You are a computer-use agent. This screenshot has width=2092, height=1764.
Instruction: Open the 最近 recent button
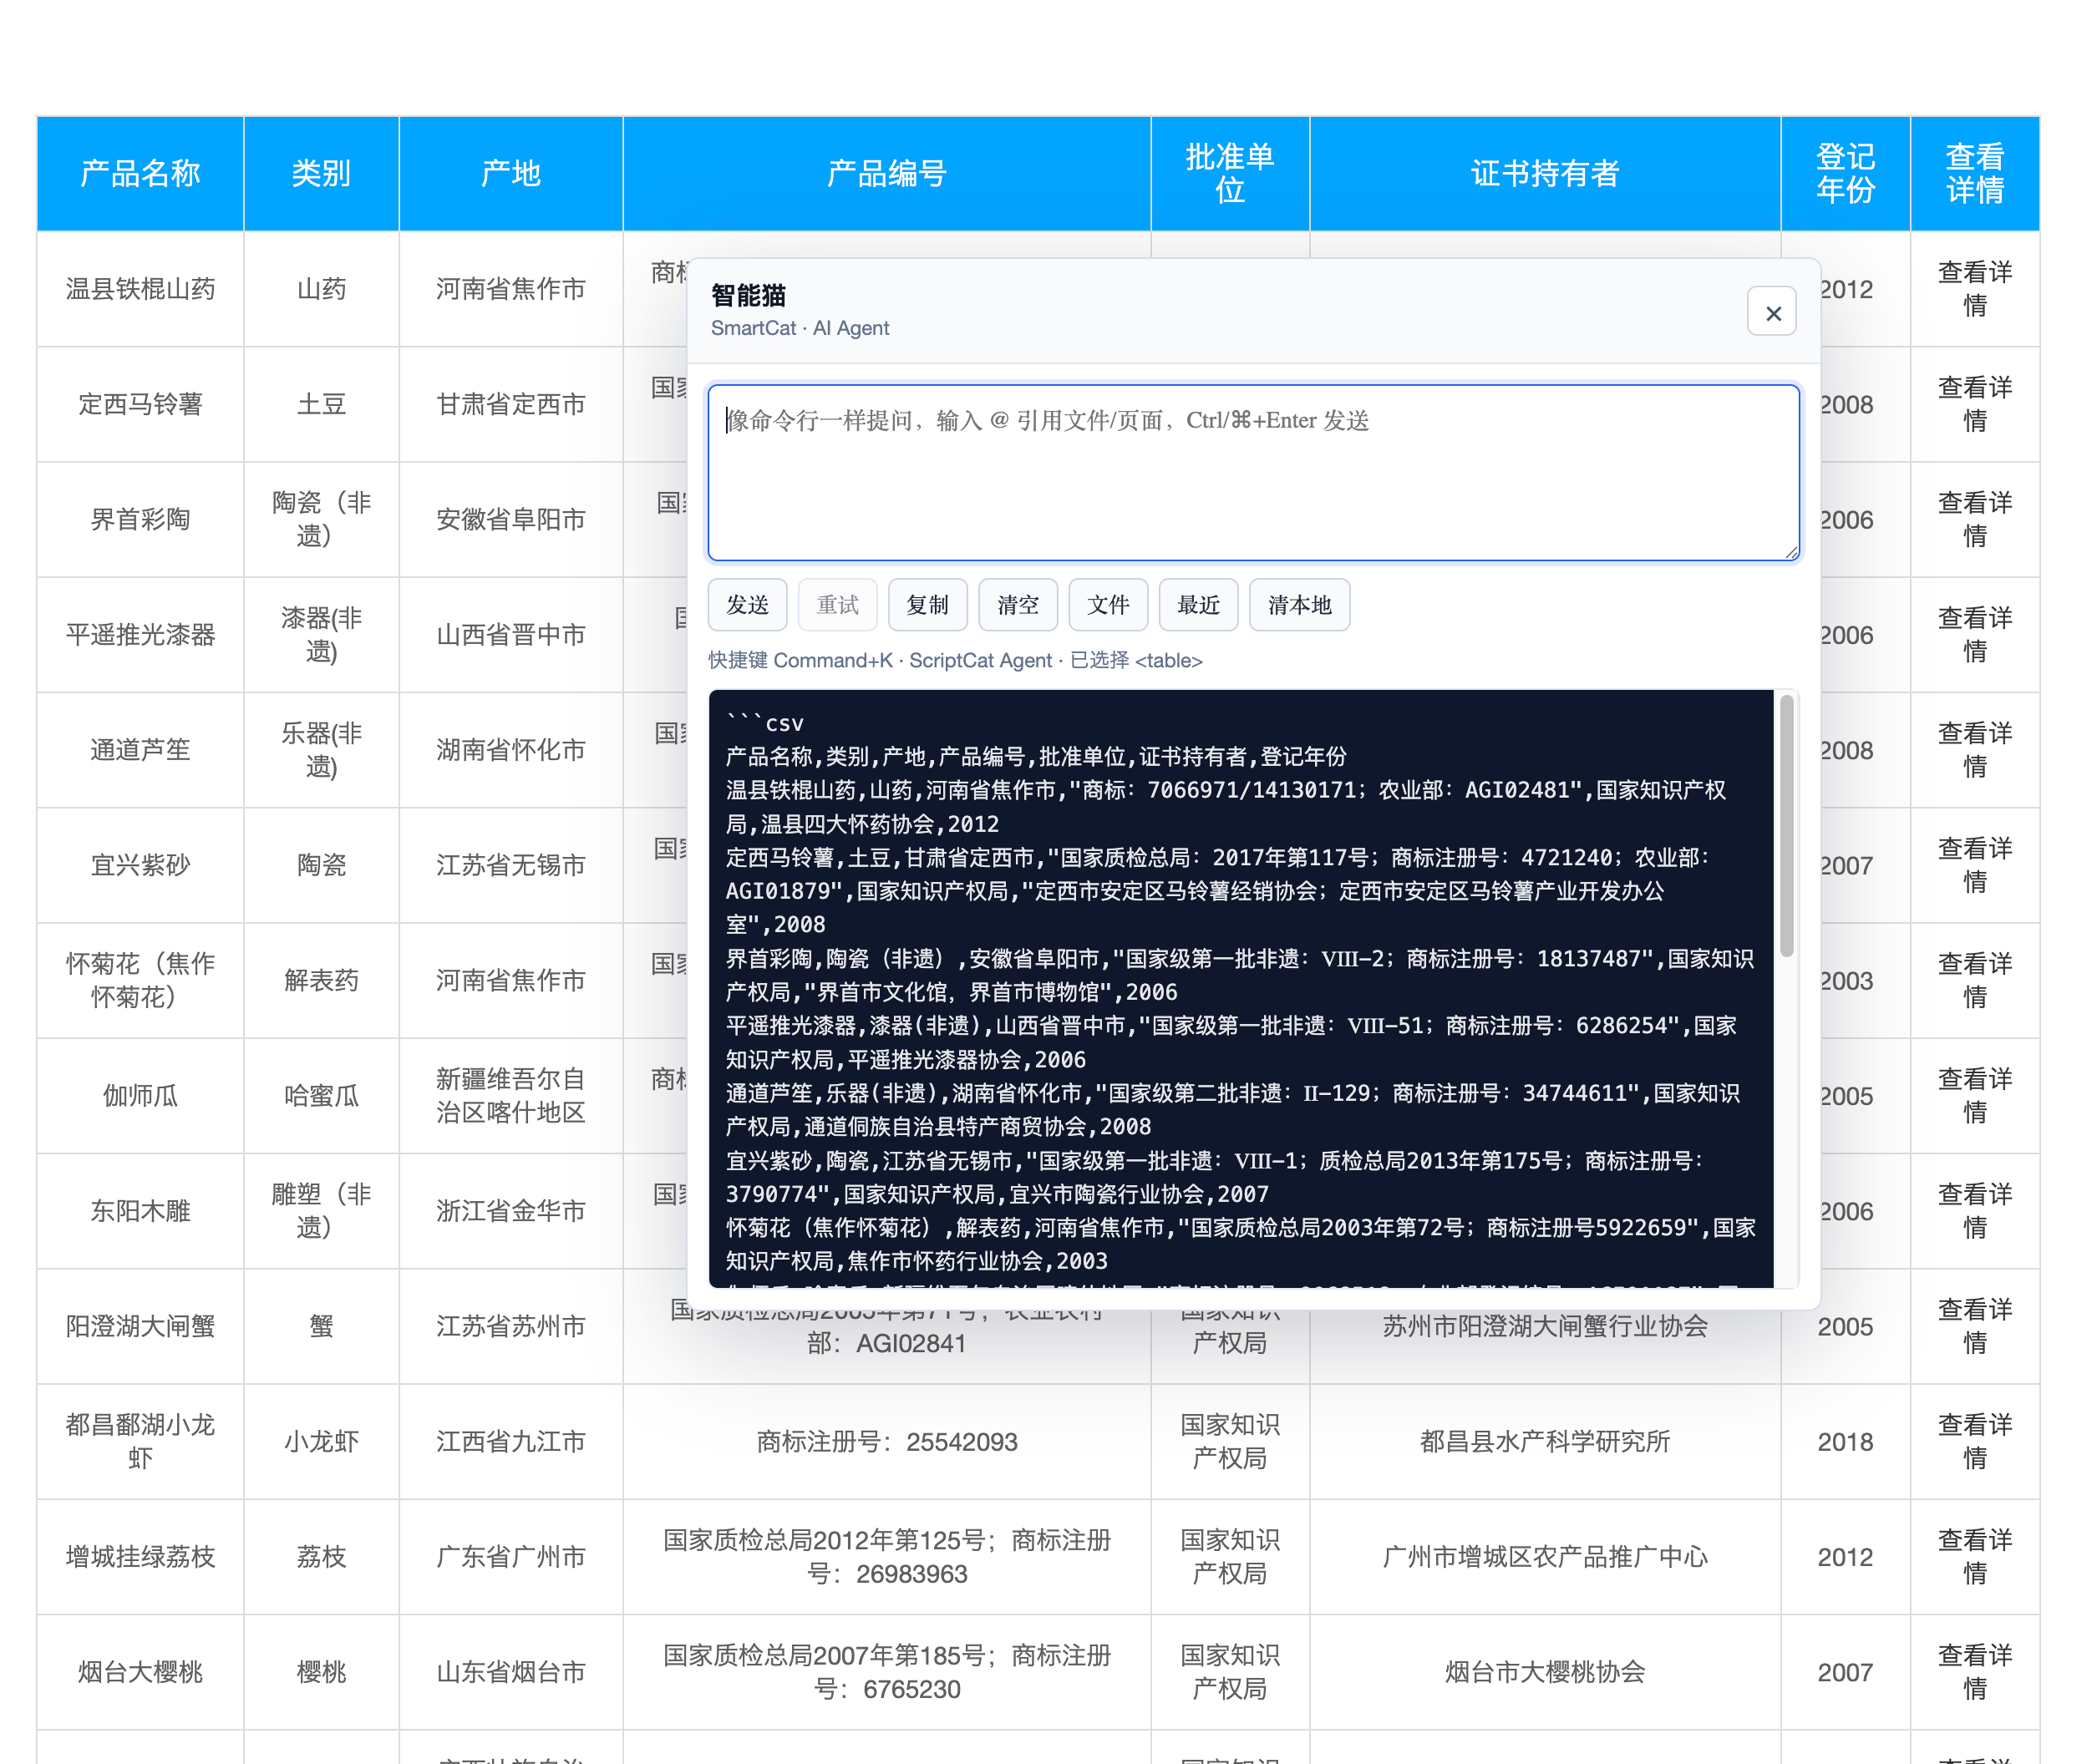(x=1198, y=605)
